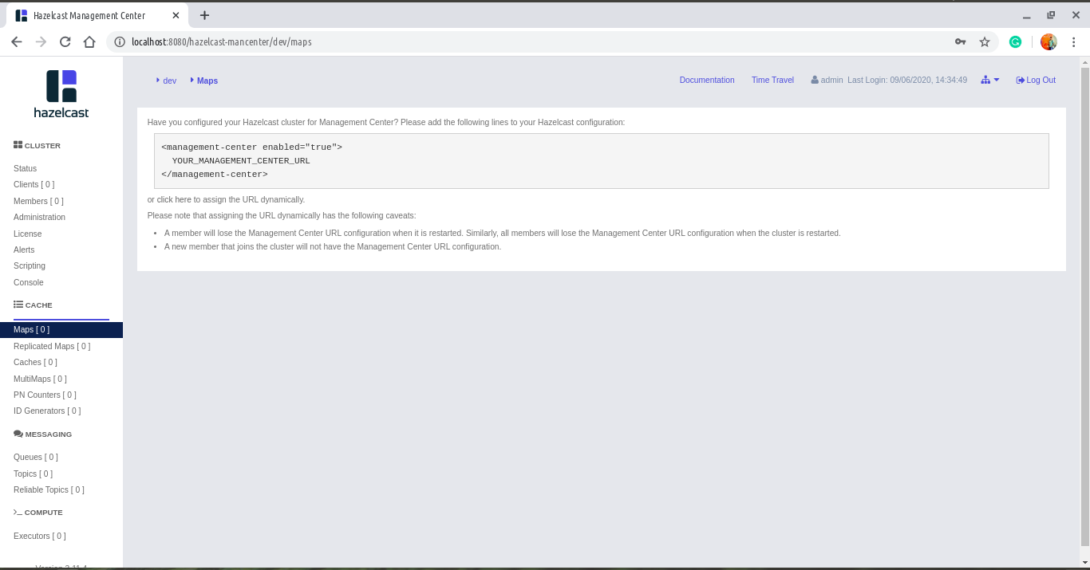1090x570 pixels.
Task: Open Status in the sidebar
Action: click(x=26, y=168)
